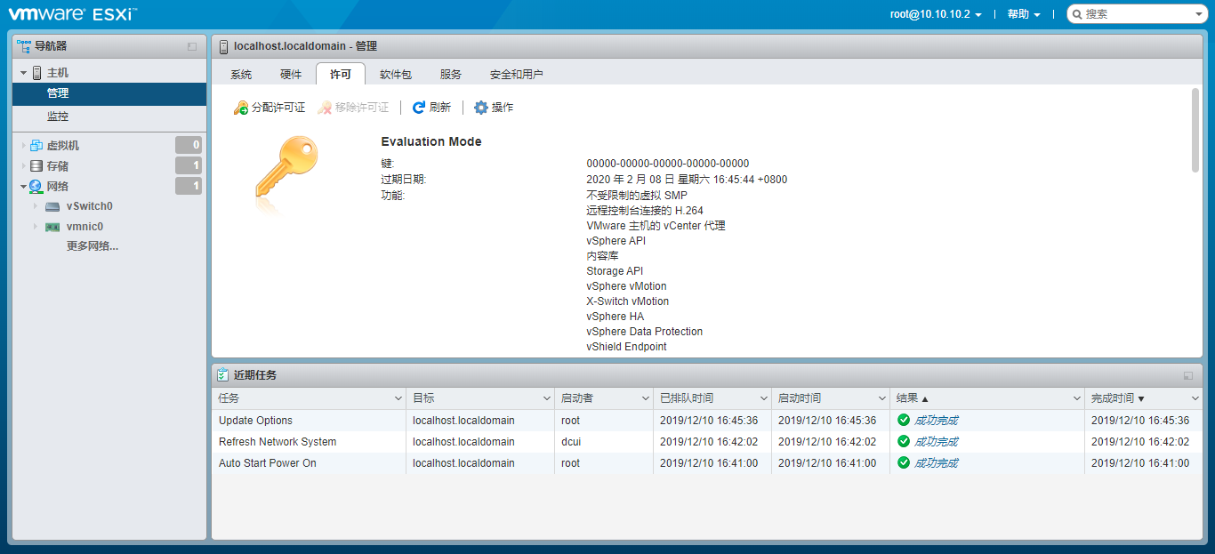This screenshot has width=1215, height=554.
Task: Expand the 存储 storage tree node
Action: click(24, 166)
